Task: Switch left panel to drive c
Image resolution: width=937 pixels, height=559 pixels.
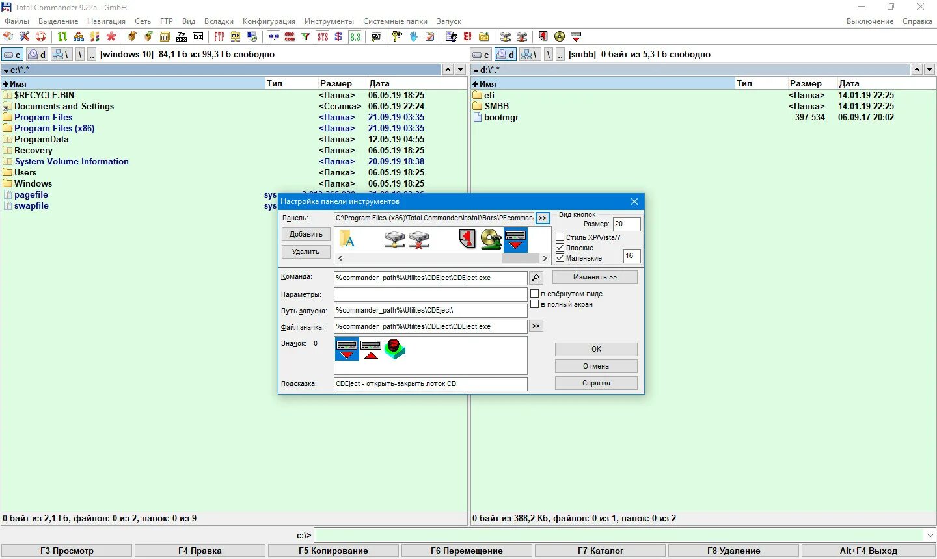Action: coord(12,55)
